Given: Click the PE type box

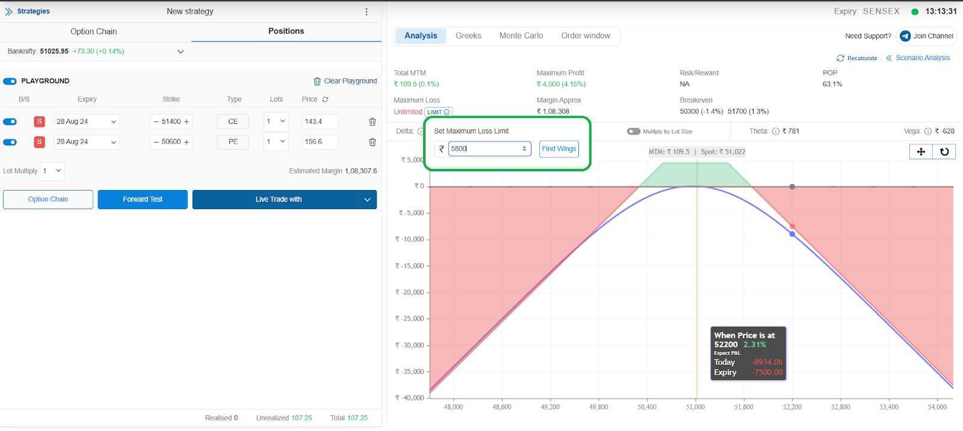Looking at the screenshot, I should tap(233, 142).
